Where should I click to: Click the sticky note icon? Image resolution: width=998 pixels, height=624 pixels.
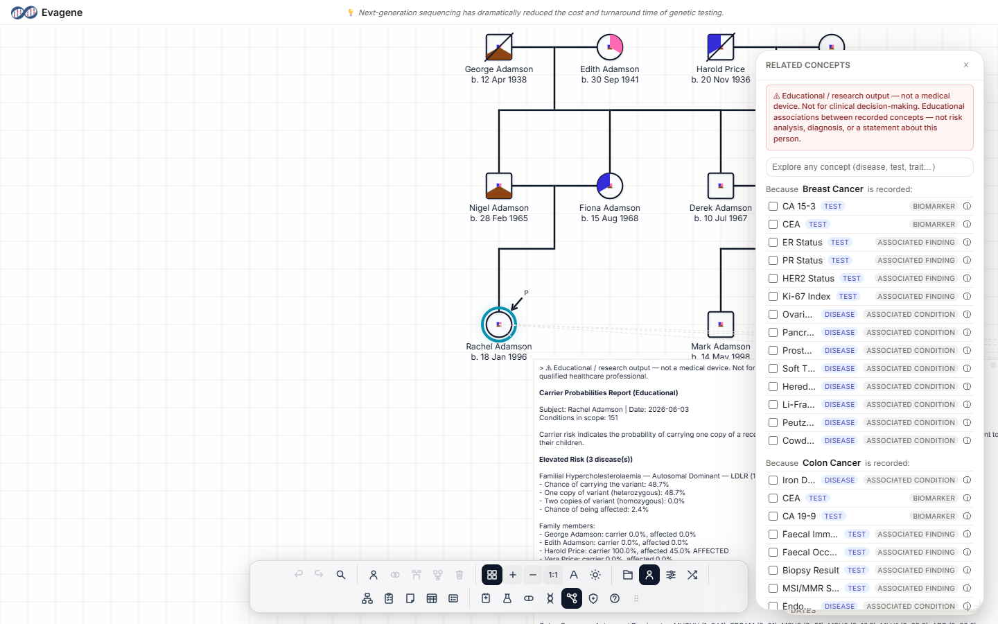point(410,598)
